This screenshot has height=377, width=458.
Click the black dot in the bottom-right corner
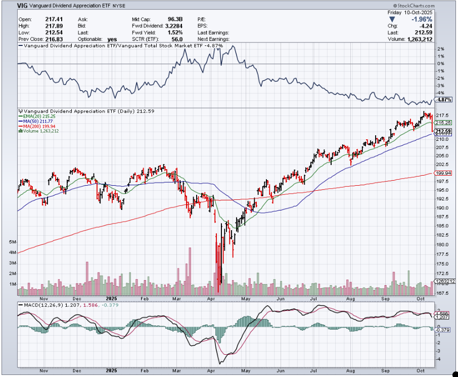pos(453,373)
